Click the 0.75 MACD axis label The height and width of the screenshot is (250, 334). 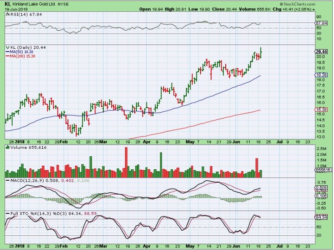pos(321,183)
